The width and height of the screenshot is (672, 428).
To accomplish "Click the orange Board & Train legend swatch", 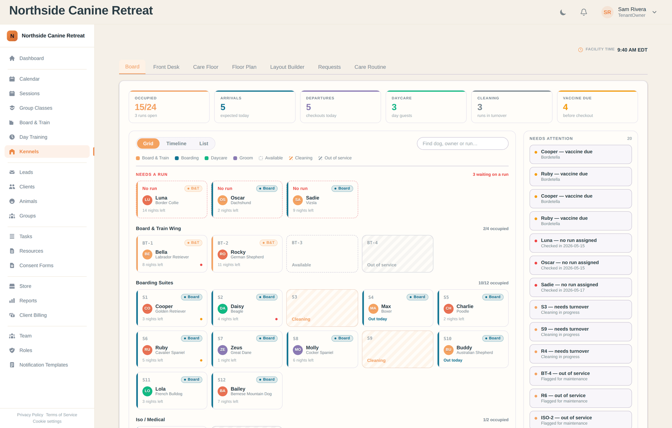I will [x=138, y=158].
